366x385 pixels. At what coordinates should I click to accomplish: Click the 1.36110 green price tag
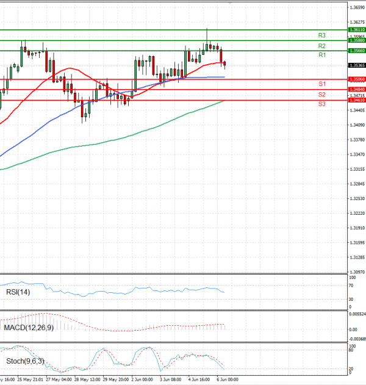click(357, 29)
